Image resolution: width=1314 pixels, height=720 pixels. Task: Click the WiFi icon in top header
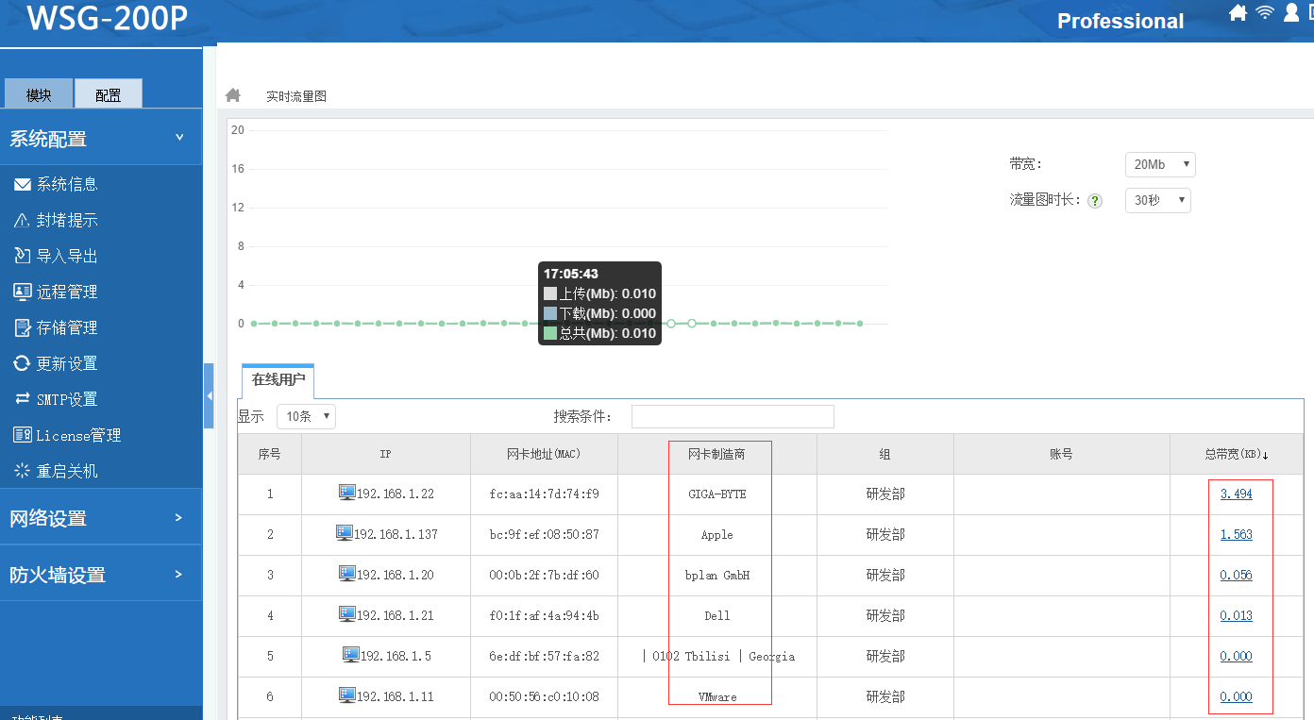point(1265,12)
